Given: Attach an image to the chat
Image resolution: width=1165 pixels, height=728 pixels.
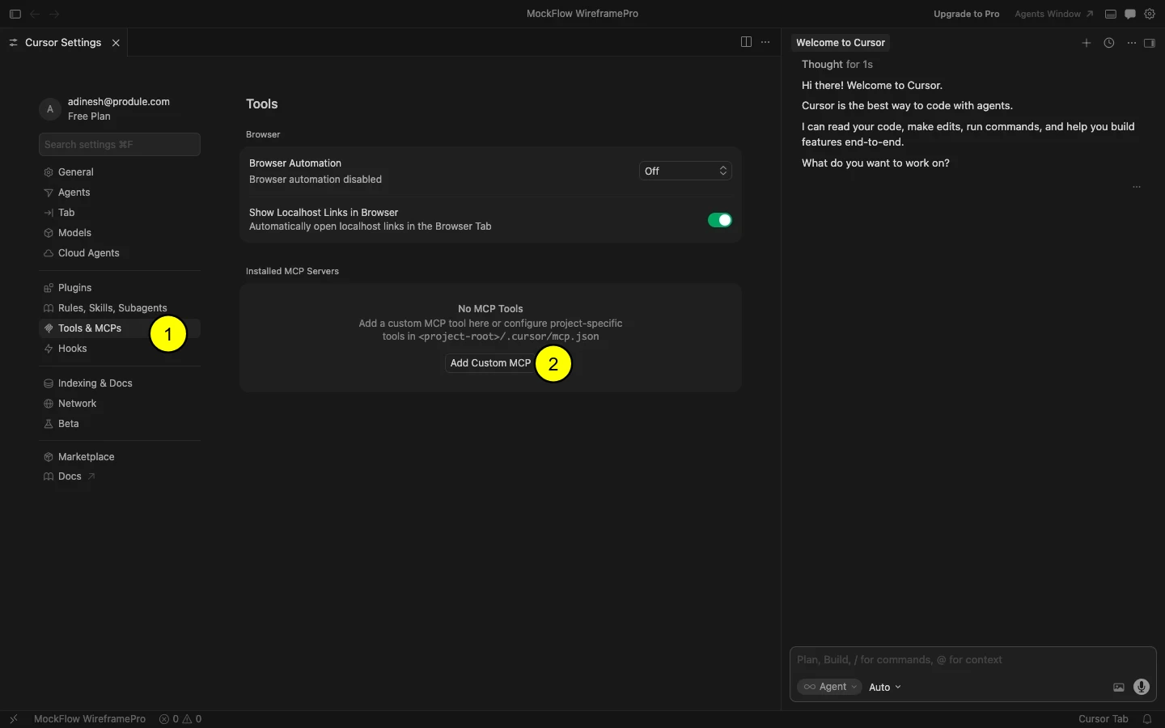Looking at the screenshot, I should [x=1119, y=688].
